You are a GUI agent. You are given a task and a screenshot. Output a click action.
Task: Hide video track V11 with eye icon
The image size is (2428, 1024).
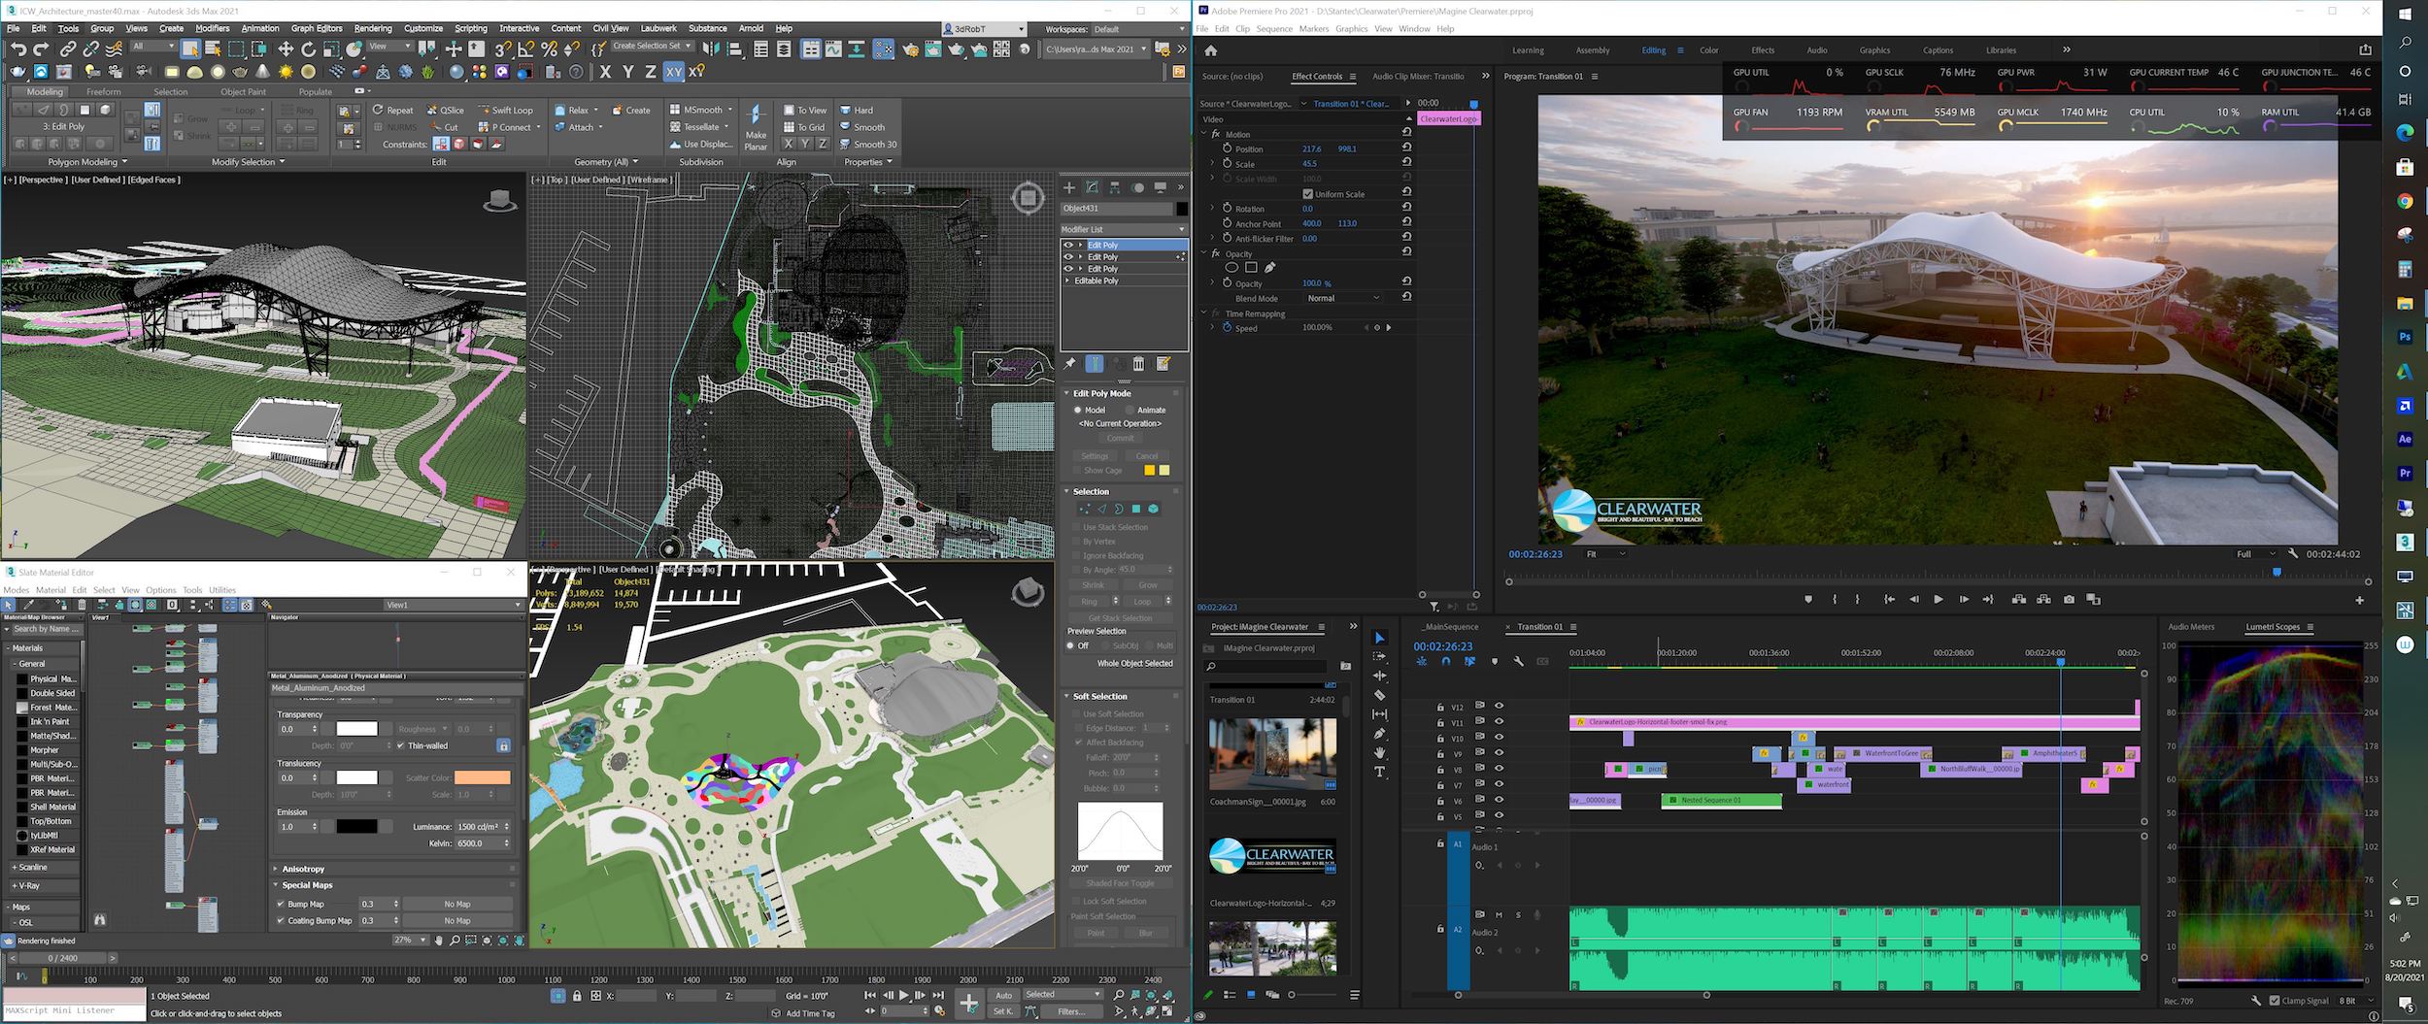coord(1499,722)
